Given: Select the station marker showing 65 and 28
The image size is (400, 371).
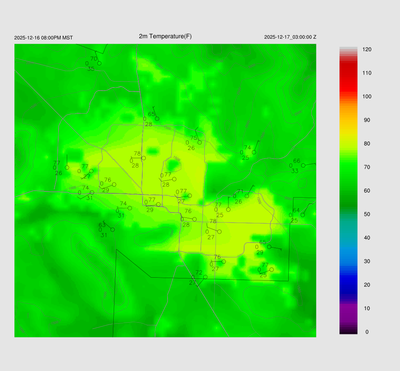Looking at the screenshot, I should [157, 119].
